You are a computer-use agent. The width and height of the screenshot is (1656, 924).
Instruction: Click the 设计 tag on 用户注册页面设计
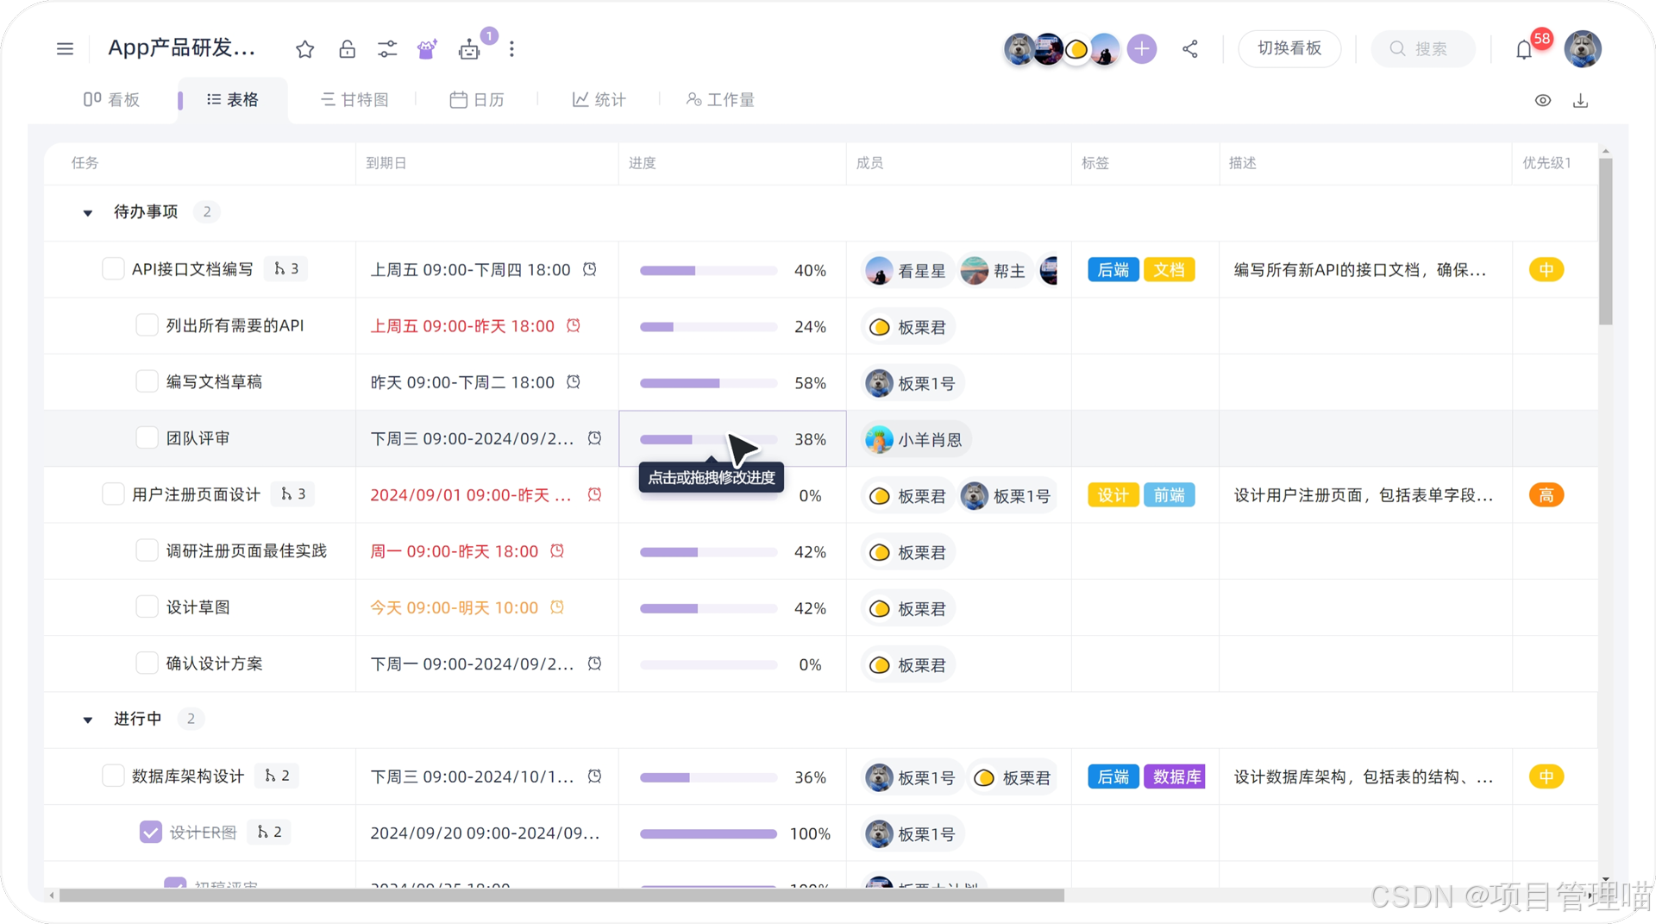click(1113, 495)
